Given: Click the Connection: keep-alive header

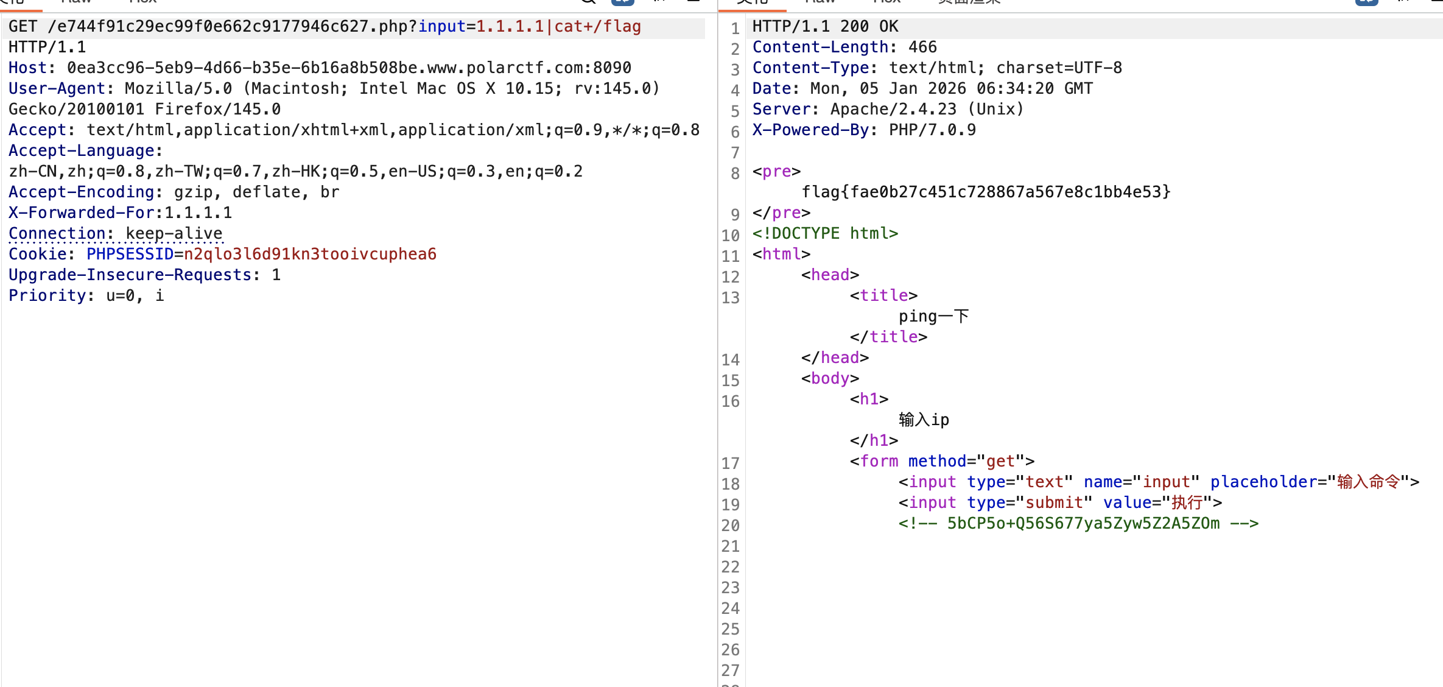Looking at the screenshot, I should pyautogui.click(x=115, y=233).
